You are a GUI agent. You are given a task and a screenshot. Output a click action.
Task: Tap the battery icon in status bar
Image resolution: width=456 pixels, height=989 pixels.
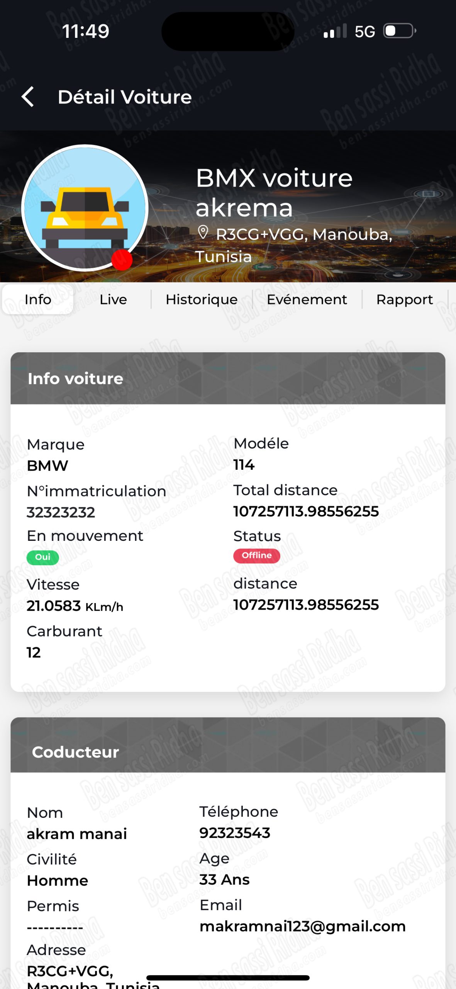coord(399,31)
